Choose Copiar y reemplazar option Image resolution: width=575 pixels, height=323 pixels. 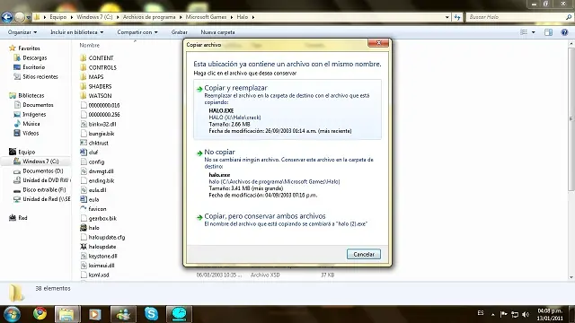287,109
